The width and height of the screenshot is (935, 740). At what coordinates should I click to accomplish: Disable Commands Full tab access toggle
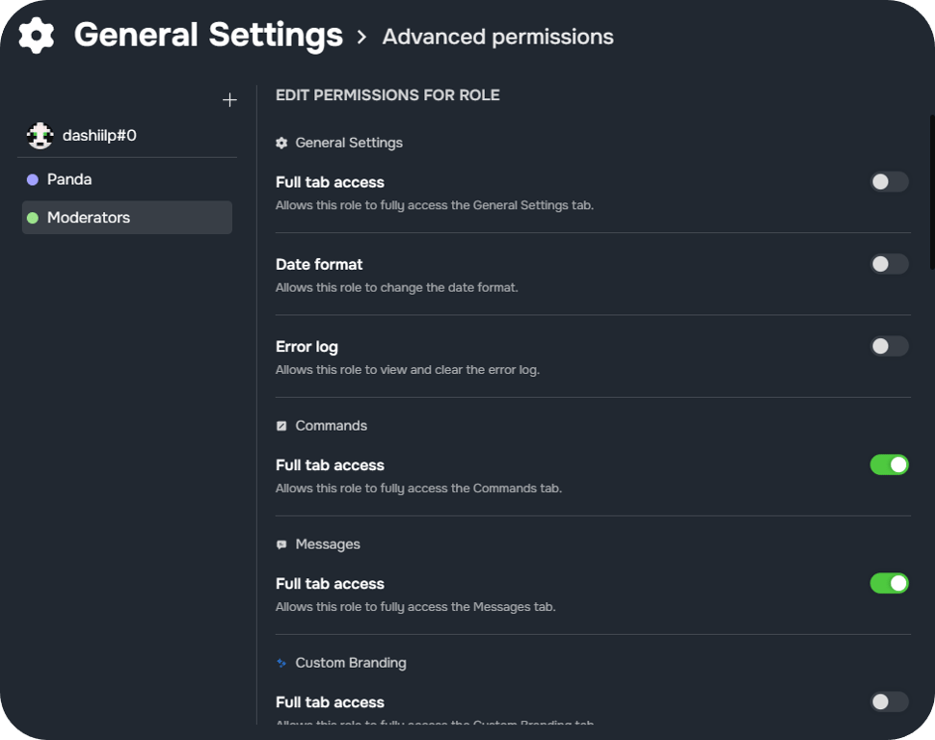click(x=889, y=464)
